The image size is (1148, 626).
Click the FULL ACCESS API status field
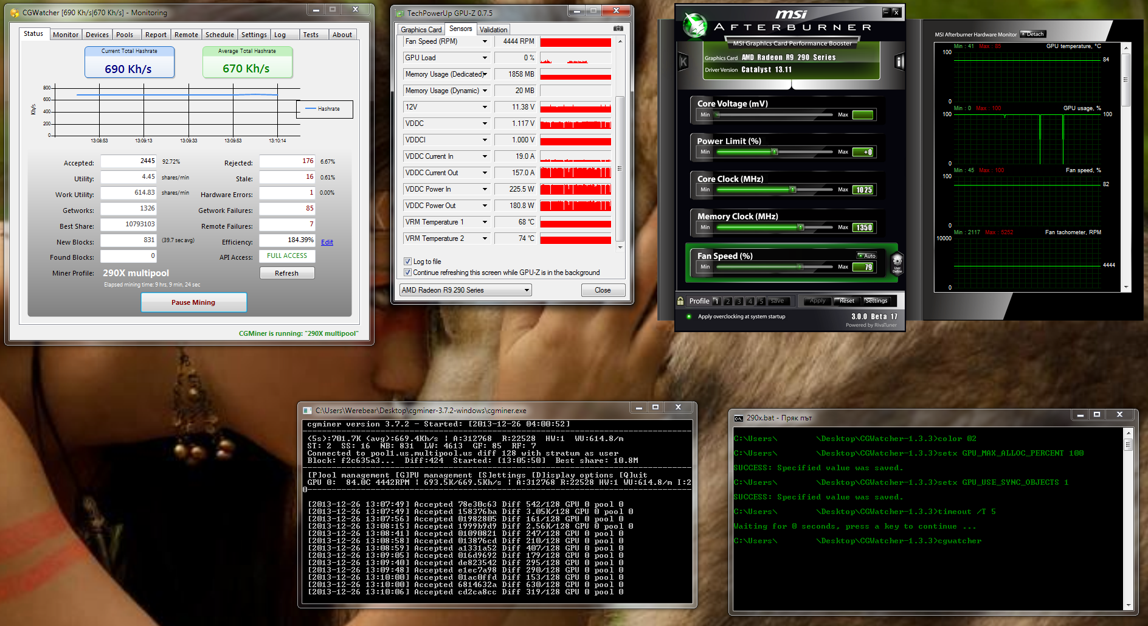(x=287, y=256)
